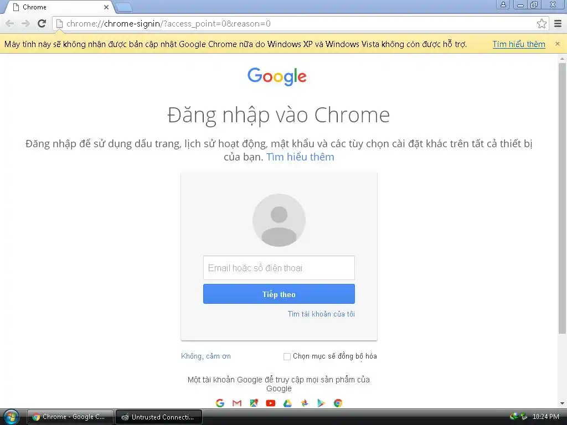Image resolution: width=567 pixels, height=425 pixels.
Task: Open the Chrome hamburger menu
Action: 558,23
